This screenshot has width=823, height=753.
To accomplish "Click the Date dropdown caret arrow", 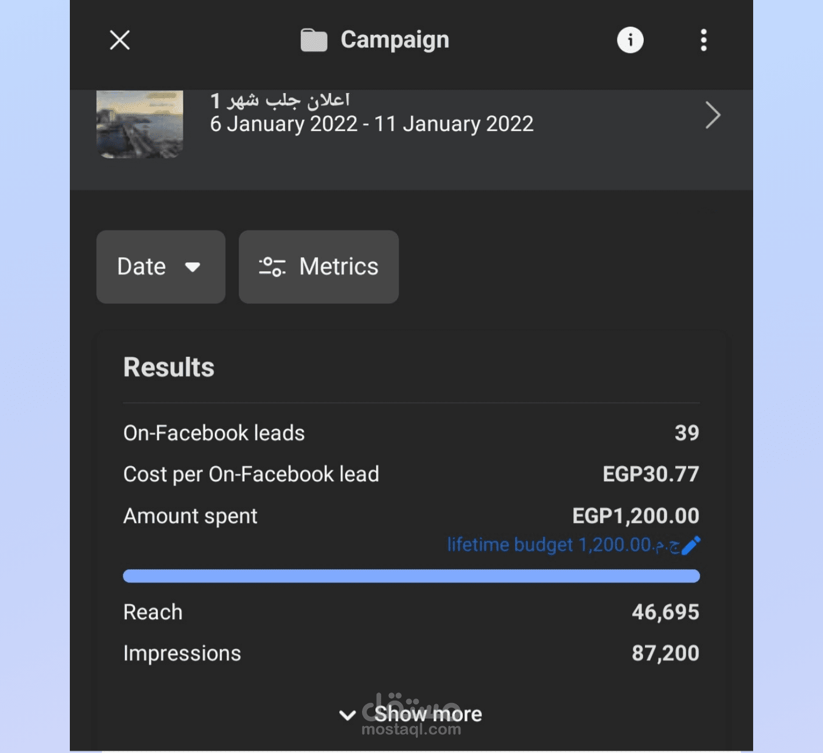I will click(193, 267).
